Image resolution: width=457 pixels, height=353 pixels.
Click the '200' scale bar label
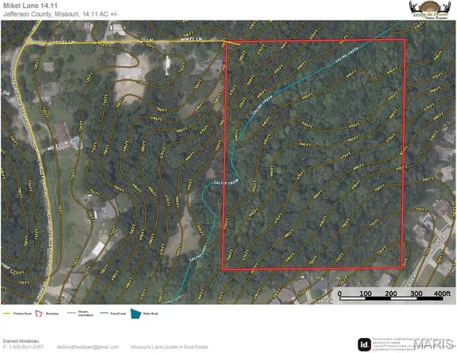coord(391,293)
